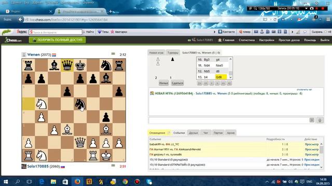Click the white king on g1

point(106,156)
